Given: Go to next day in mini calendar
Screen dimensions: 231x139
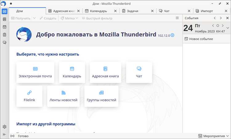Looking at the screenshot, I should point(223,26).
